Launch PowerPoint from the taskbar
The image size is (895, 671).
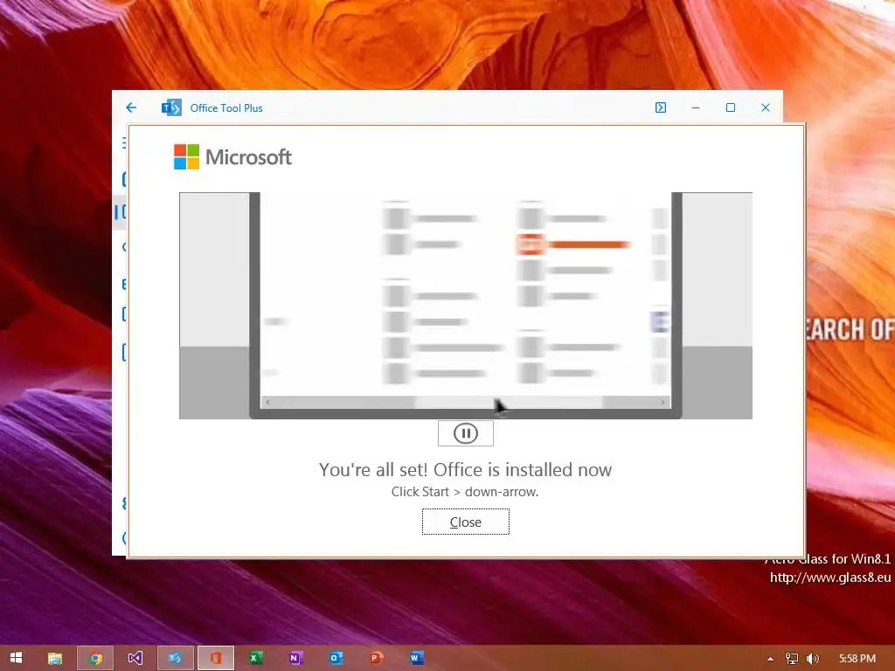coord(376,658)
